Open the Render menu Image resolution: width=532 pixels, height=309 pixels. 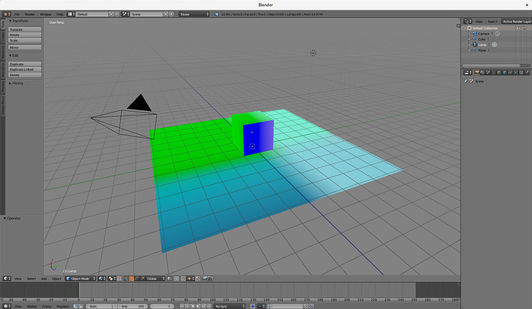point(29,14)
